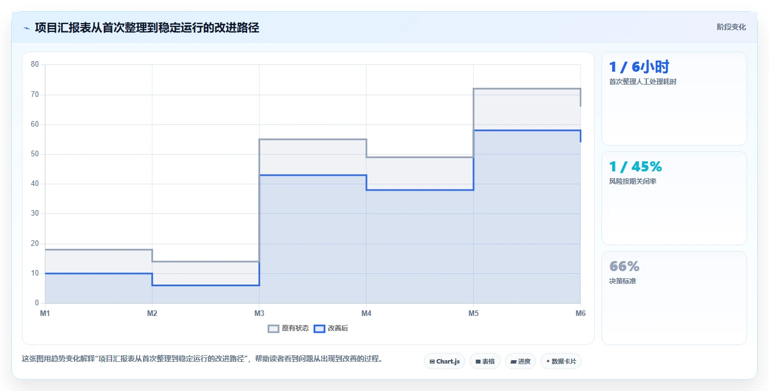
Task: Click the lightning icon beside the title
Action: (26, 28)
